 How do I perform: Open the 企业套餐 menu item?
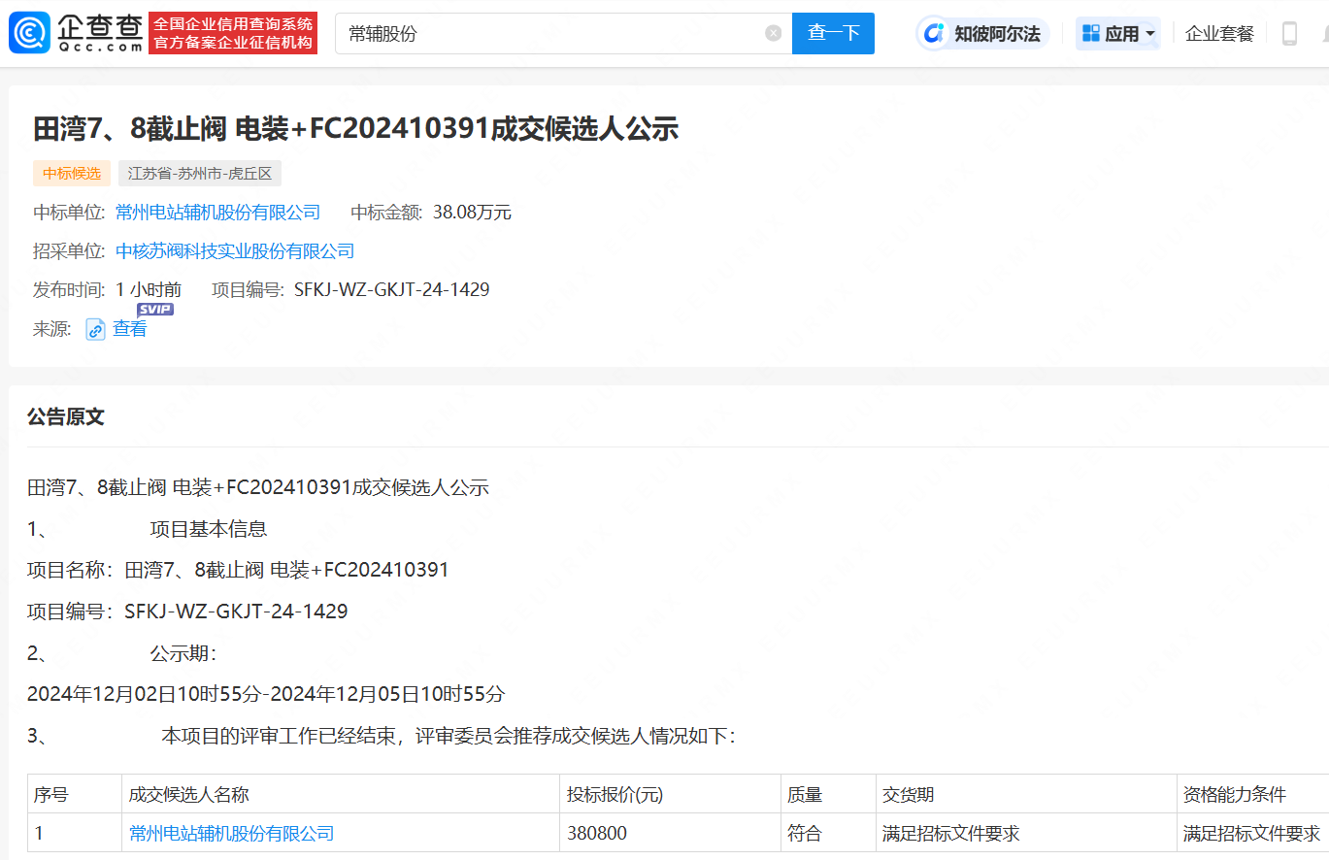click(x=1219, y=33)
